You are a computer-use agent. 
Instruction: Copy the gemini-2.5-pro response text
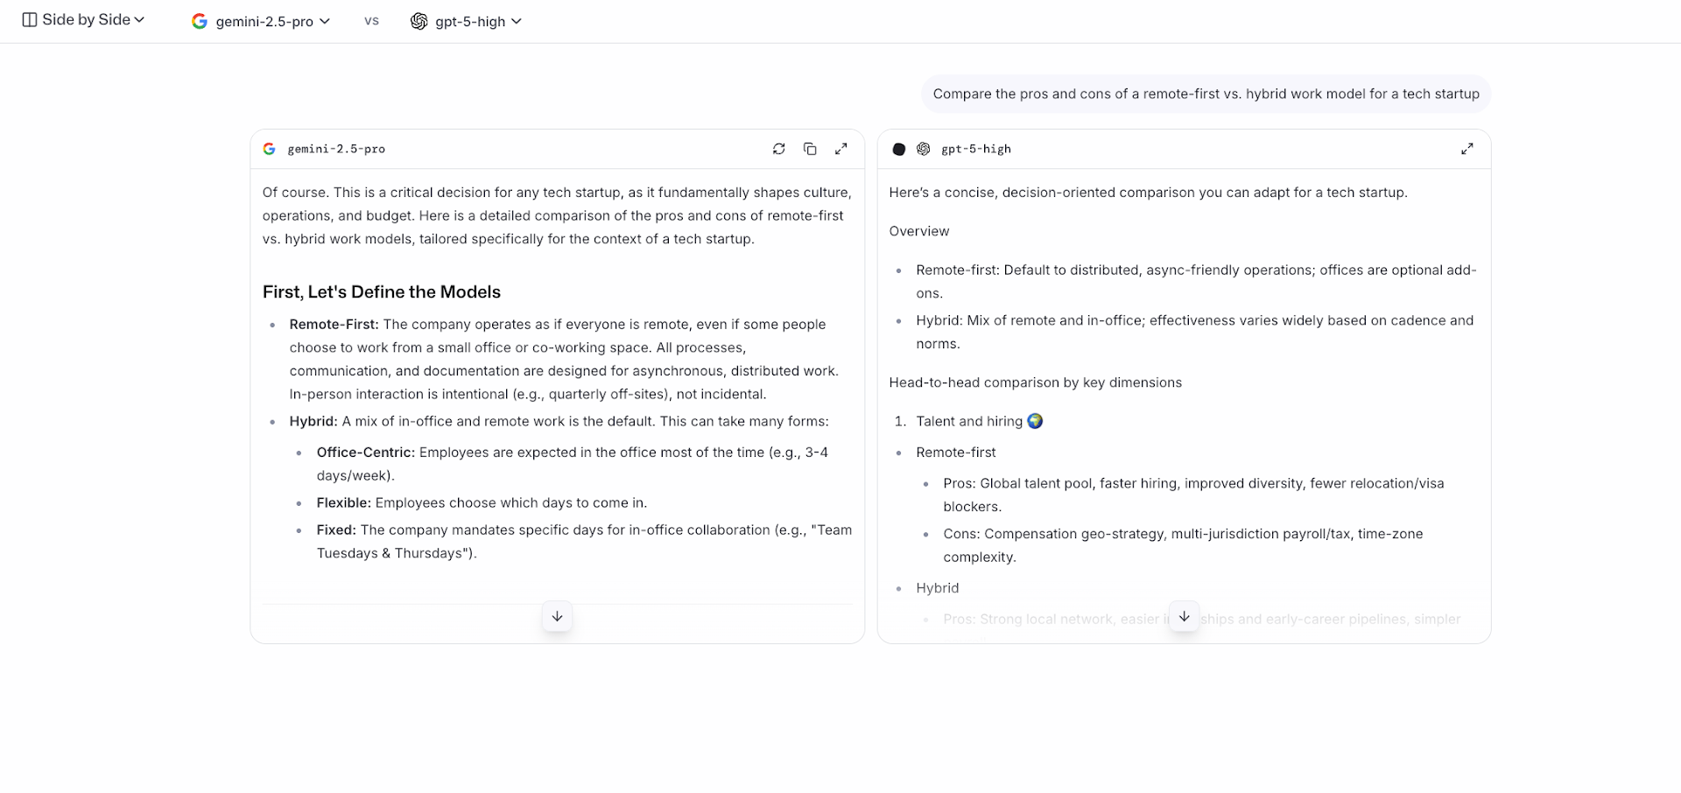[x=810, y=149]
